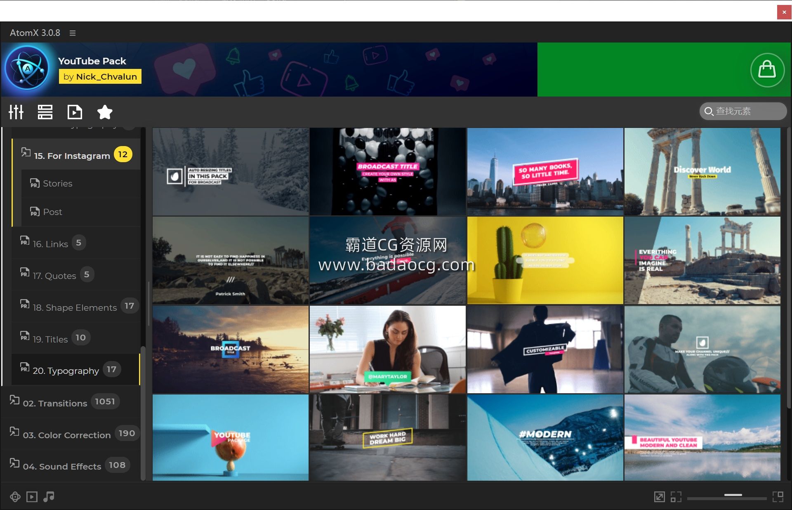The height and width of the screenshot is (510, 792).
Task: Select the small thumbnail grid size icon
Action: 676,497
